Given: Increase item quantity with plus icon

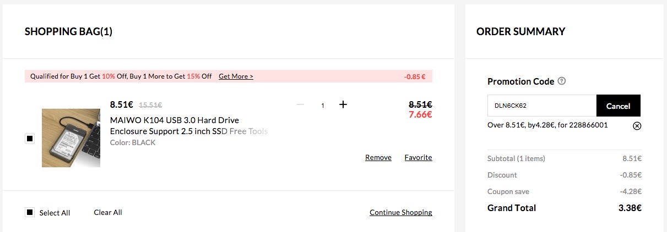Looking at the screenshot, I should click(343, 104).
